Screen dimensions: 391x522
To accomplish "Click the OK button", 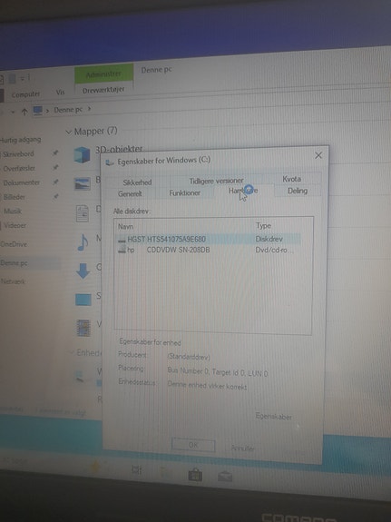I will [x=193, y=445].
